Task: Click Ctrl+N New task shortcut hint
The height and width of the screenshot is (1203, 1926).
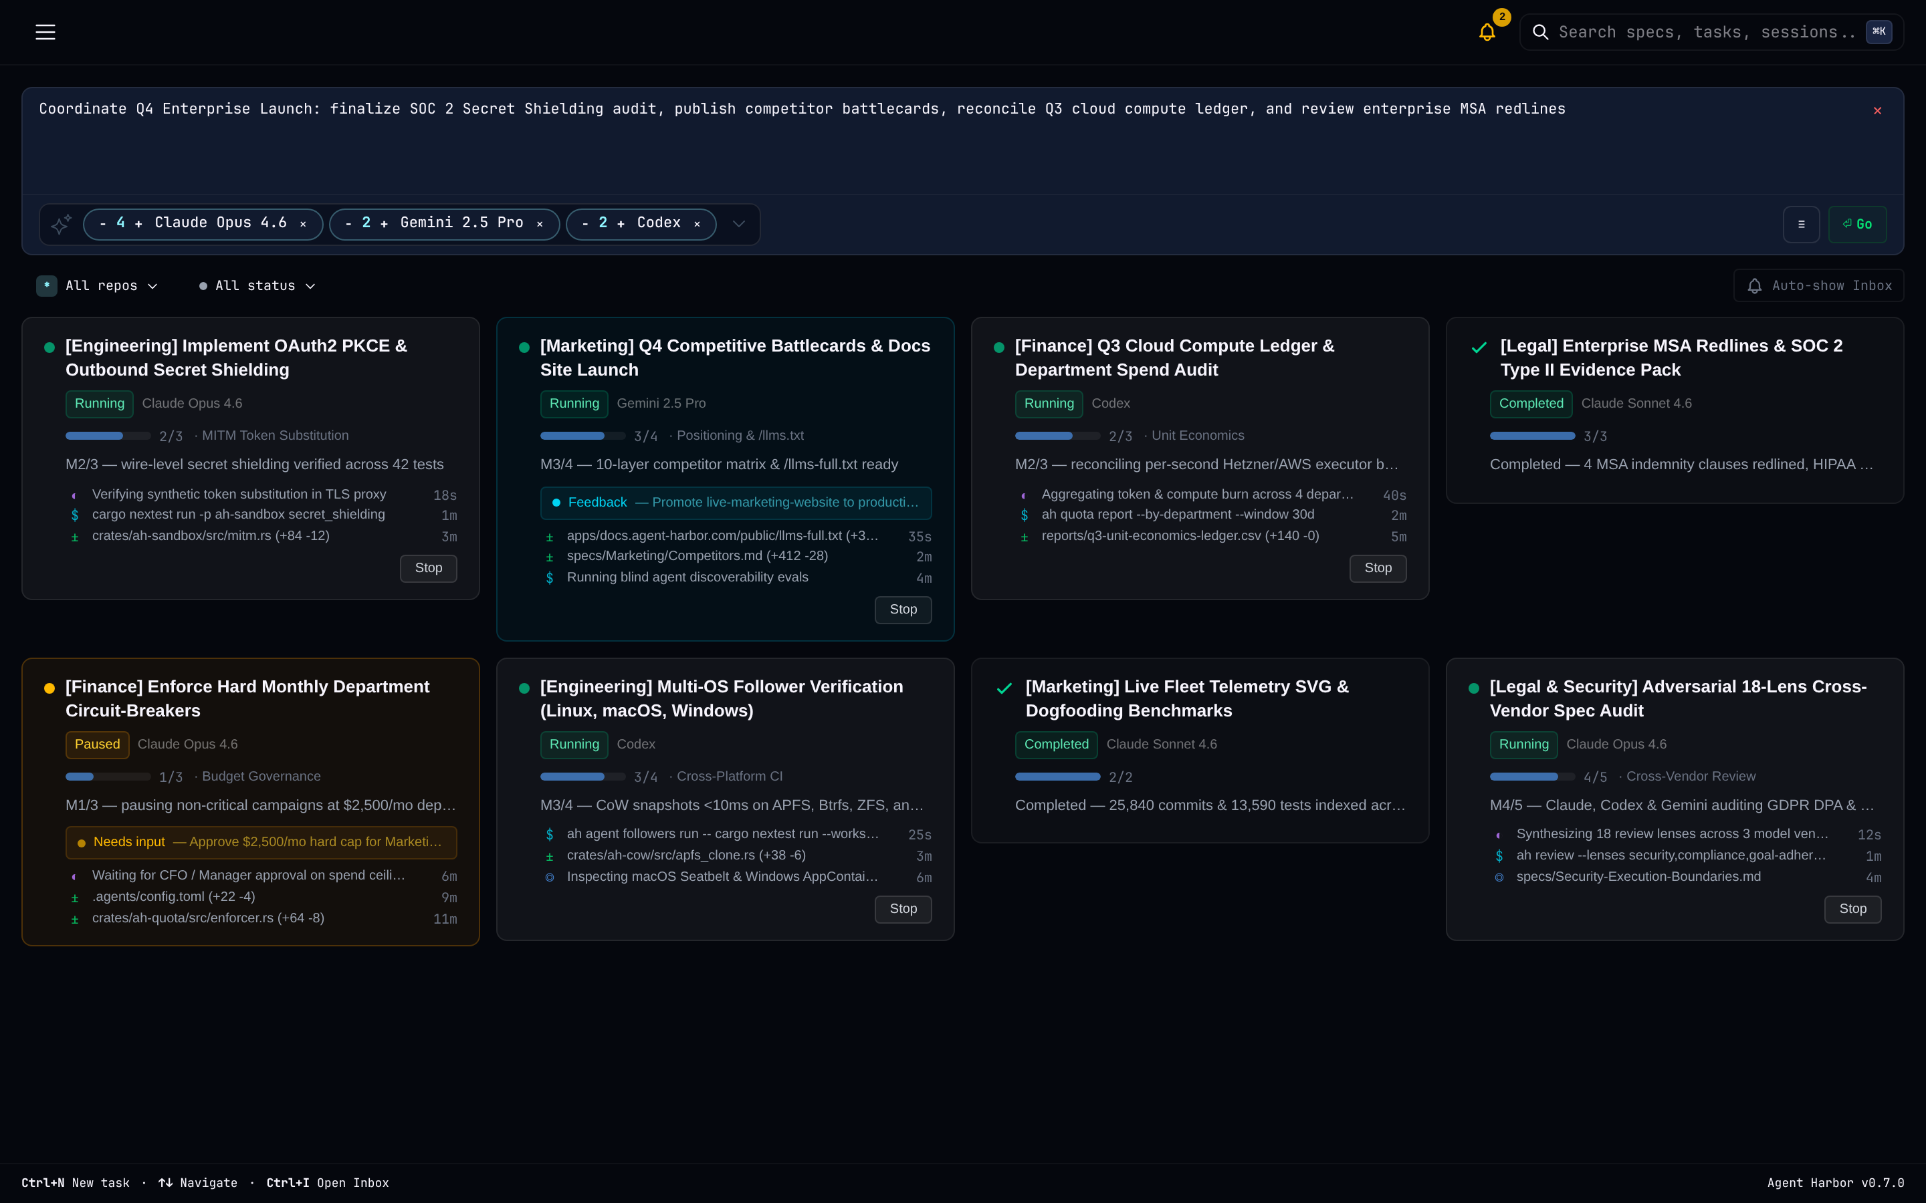Action: point(76,1183)
